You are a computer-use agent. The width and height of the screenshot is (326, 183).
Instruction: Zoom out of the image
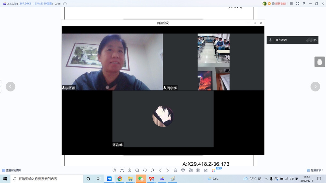point(137,170)
